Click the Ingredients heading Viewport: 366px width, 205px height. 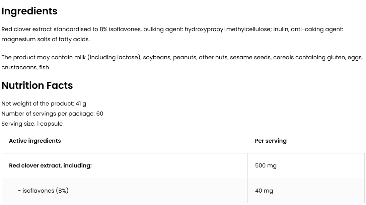click(x=29, y=11)
